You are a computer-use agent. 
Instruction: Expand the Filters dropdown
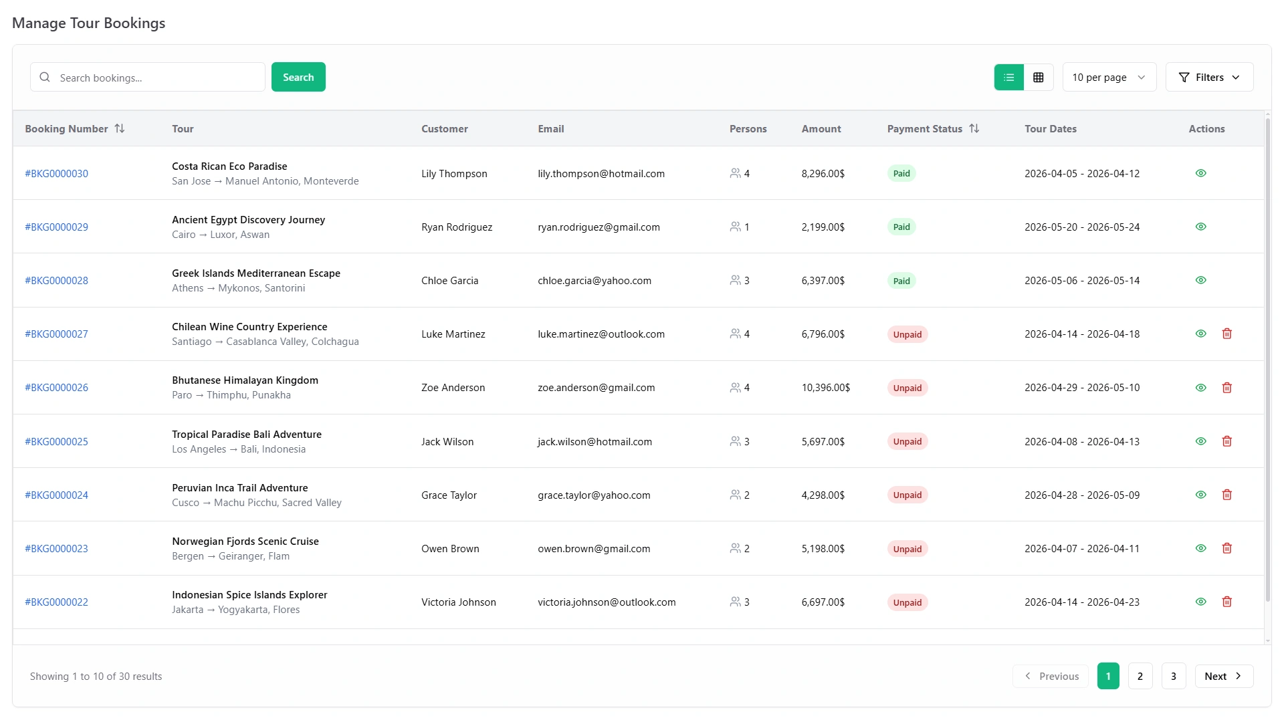pos(1209,77)
